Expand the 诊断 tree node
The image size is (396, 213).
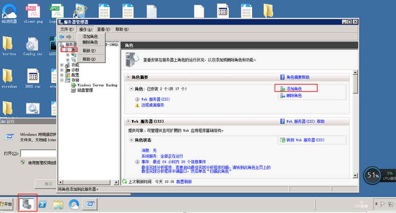tap(61, 70)
